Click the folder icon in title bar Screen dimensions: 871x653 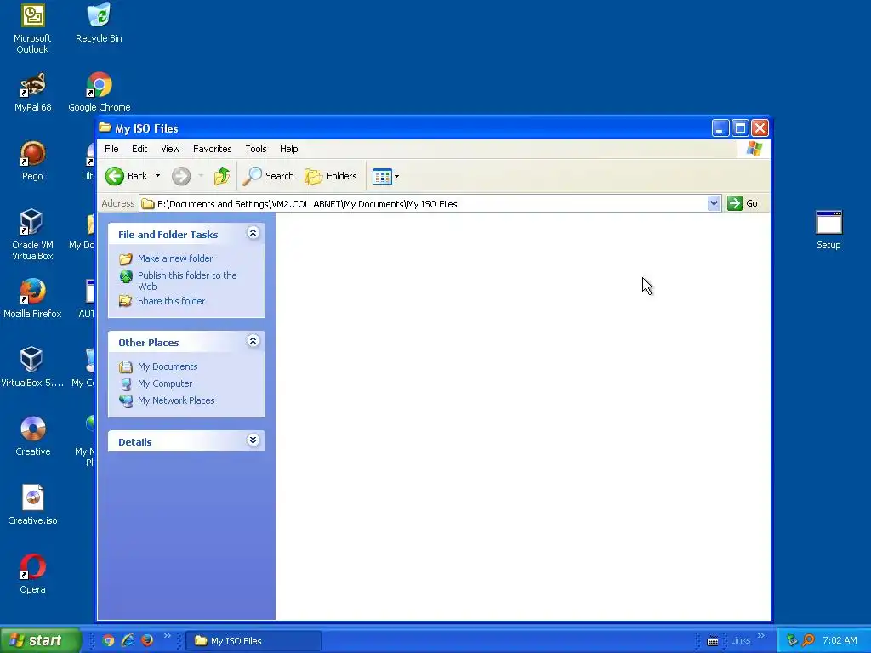105,128
